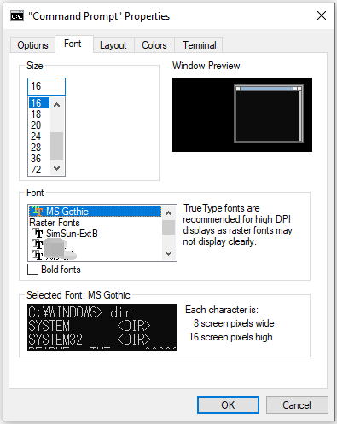Click the Cancel button
Screen dimensions: 337x424
click(x=297, y=404)
